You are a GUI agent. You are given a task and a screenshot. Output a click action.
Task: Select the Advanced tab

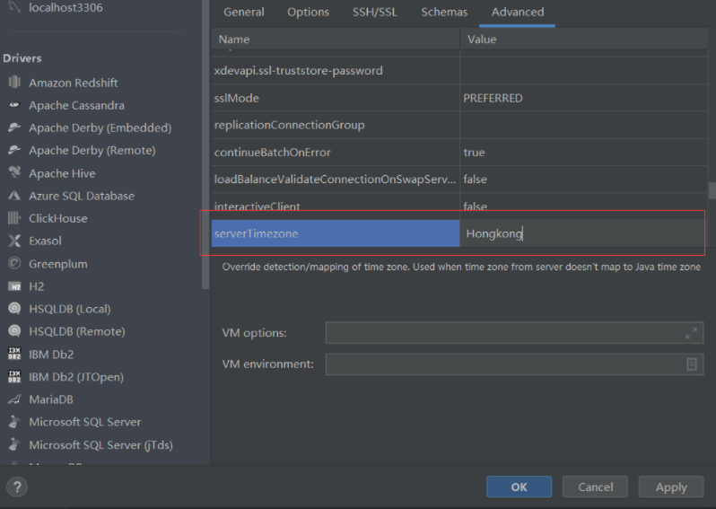click(518, 12)
